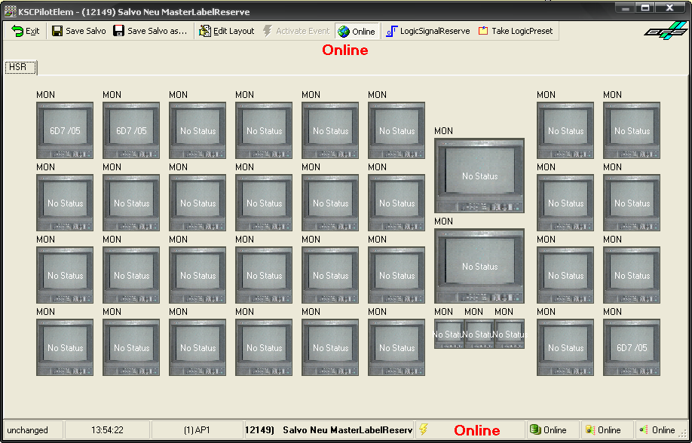Click the Save Salvo button label
Image resolution: width=692 pixels, height=443 pixels.
85,31
